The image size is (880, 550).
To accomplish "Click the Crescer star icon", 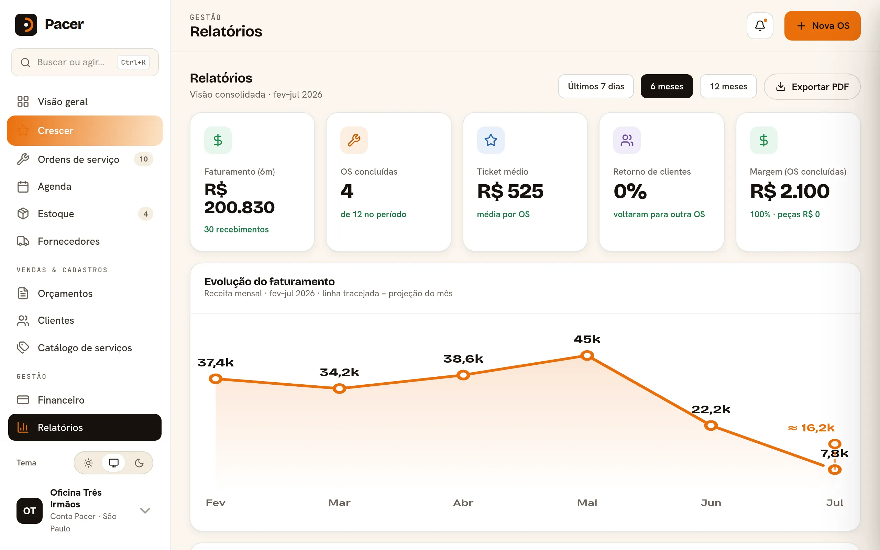I will [23, 131].
